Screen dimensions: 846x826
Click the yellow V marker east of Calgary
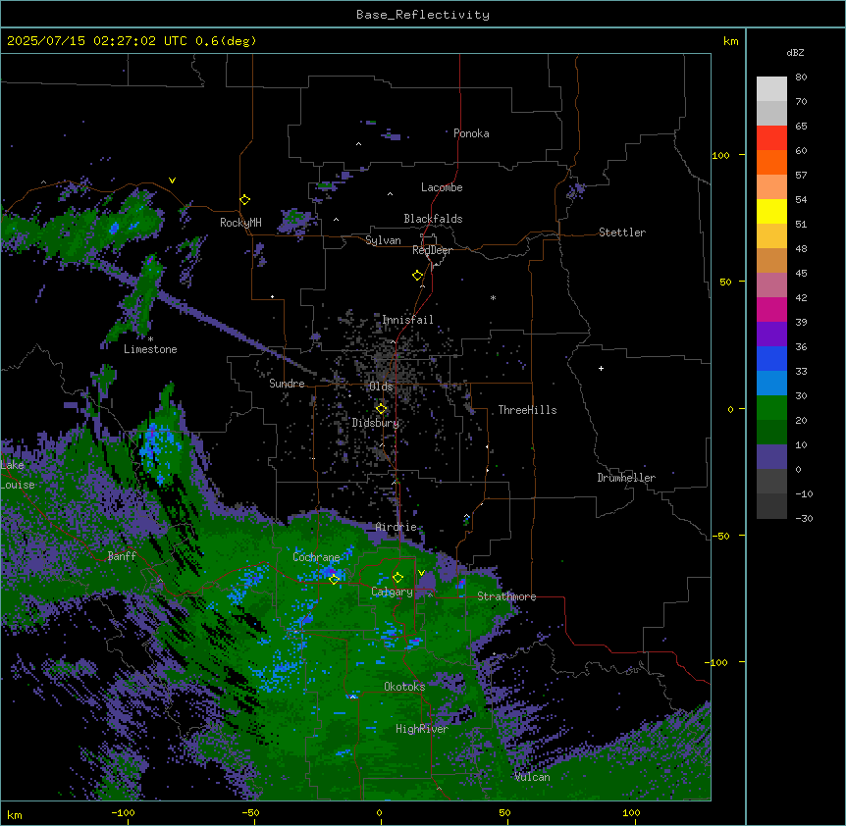pyautogui.click(x=421, y=573)
